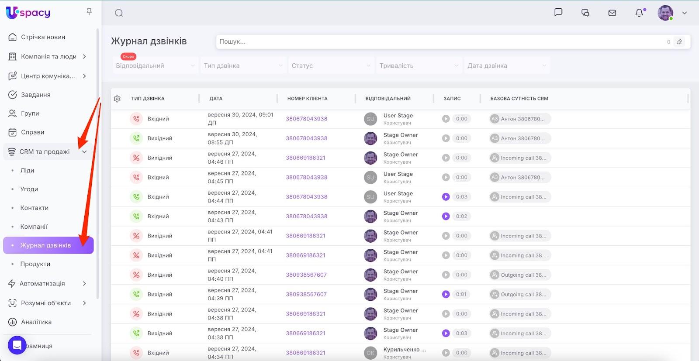699x361 pixels.
Task: Click the Пошук search input field
Action: [x=437, y=42]
